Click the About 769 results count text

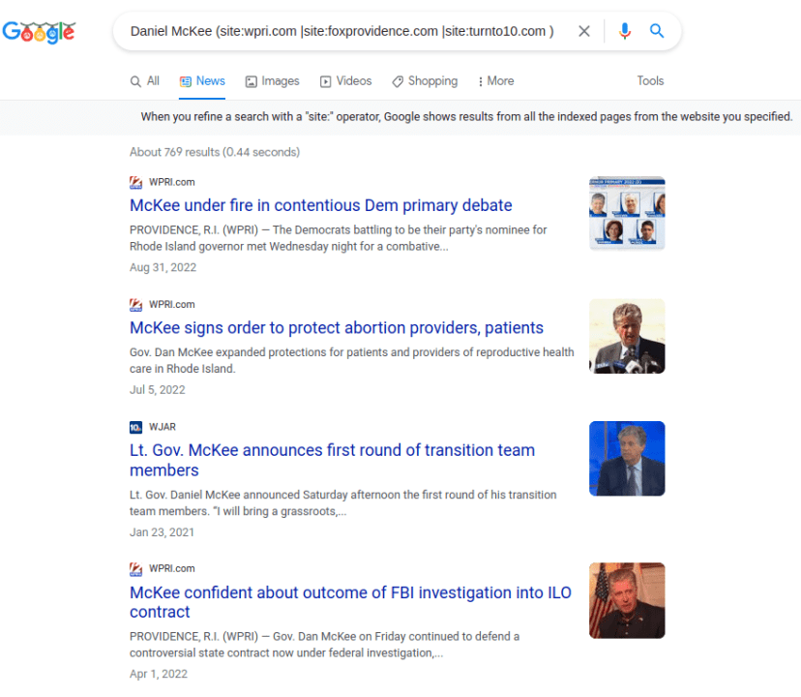point(215,152)
